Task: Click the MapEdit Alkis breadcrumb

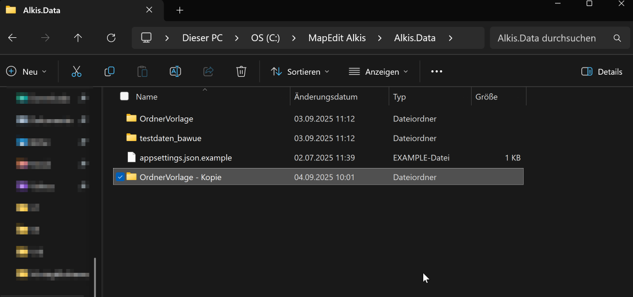Action: click(337, 38)
